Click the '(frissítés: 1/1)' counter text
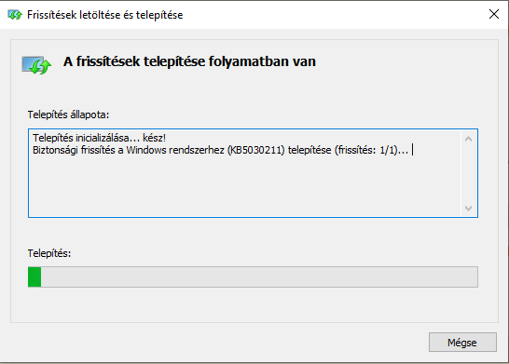The width and height of the screenshot is (509, 364). coord(367,150)
